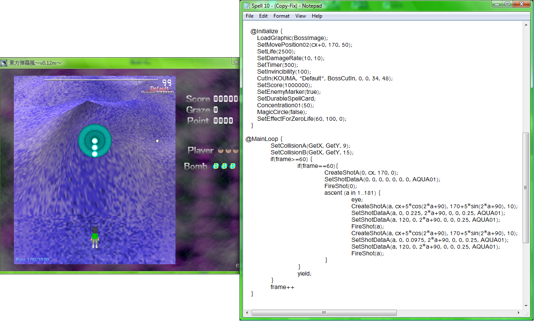Click the game window title bar icon
Screen dimensions: 534x321
pyautogui.click(x=4, y=63)
